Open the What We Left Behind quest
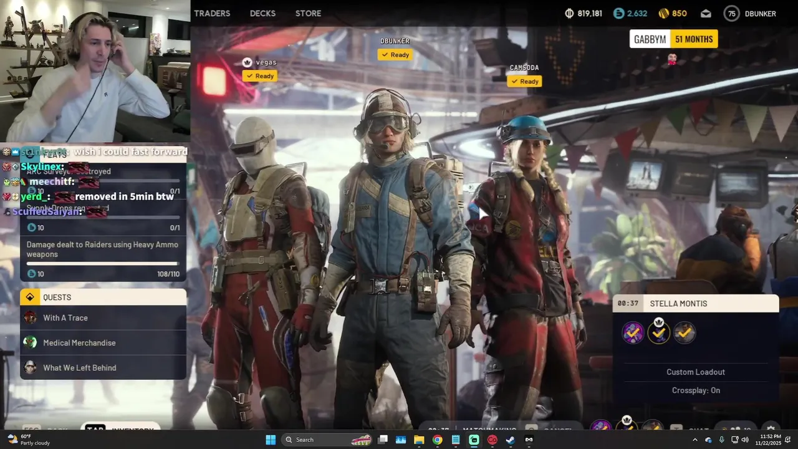 (103, 368)
